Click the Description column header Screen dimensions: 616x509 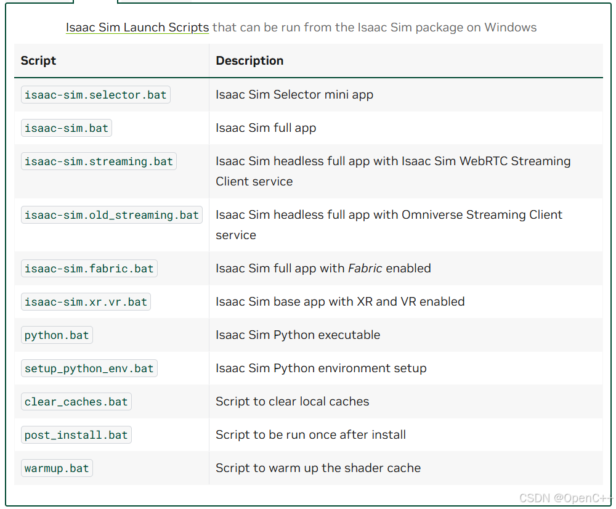pos(249,60)
